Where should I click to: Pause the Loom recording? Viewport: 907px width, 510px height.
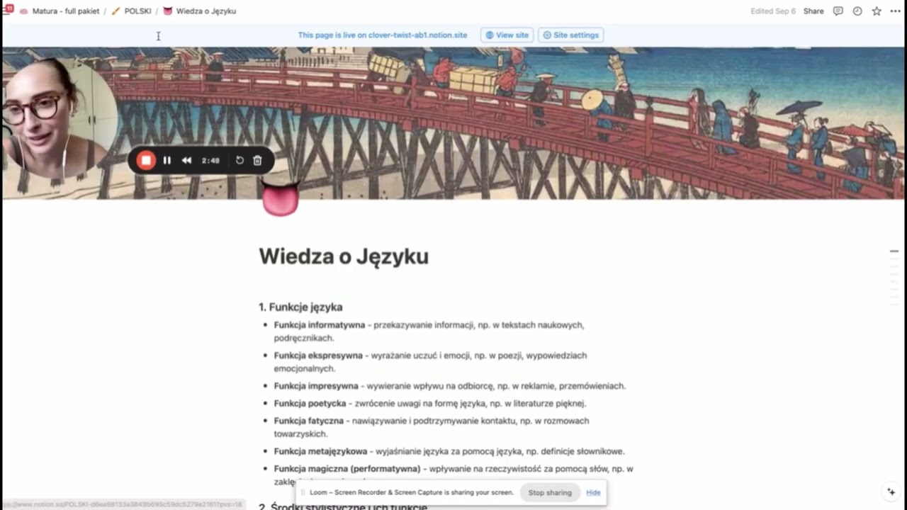click(x=167, y=160)
